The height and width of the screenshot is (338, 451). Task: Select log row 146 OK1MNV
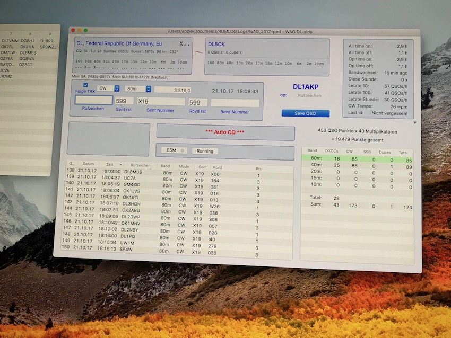[x=177, y=225]
